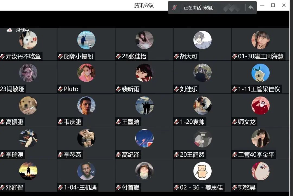Screen dimensions: 293x196
Task: Click the 录制中 recording status label
Action: 23,30
